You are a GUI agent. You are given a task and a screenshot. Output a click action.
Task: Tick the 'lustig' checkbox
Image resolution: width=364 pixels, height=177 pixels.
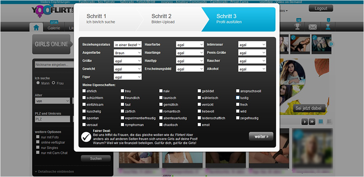click(238, 98)
